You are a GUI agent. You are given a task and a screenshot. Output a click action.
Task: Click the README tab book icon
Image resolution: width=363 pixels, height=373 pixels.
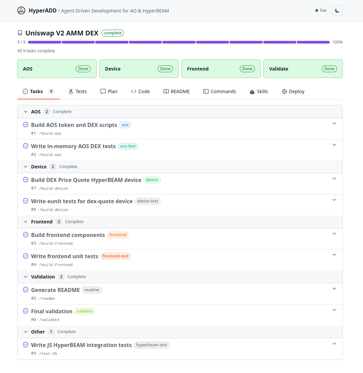coord(166,91)
